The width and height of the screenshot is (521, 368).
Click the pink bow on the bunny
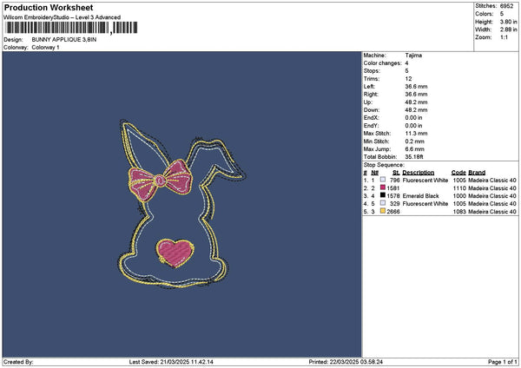[160, 181]
